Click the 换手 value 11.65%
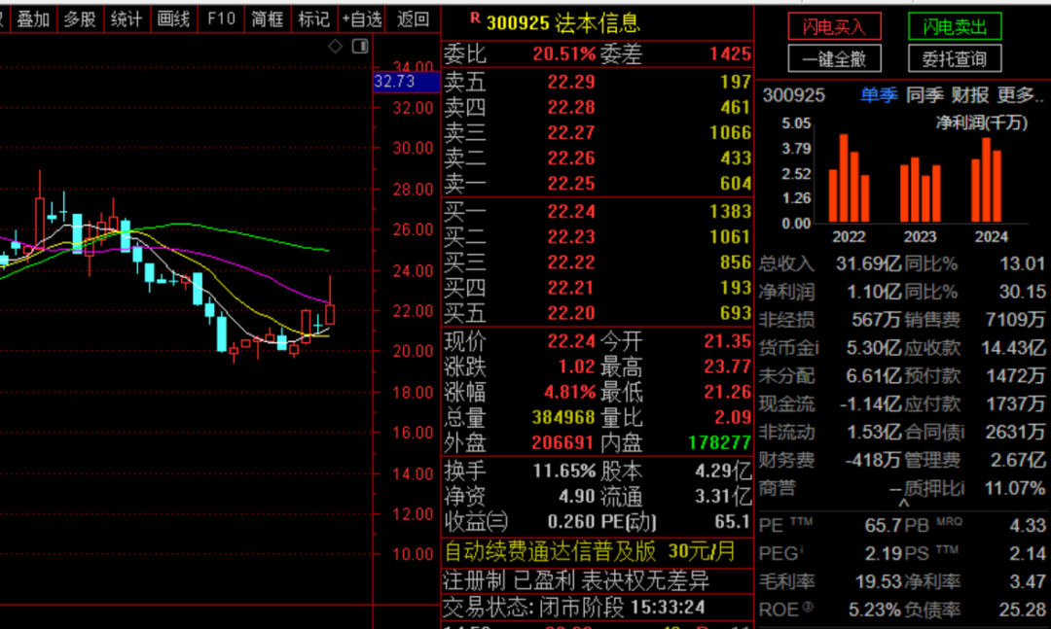 tap(564, 472)
